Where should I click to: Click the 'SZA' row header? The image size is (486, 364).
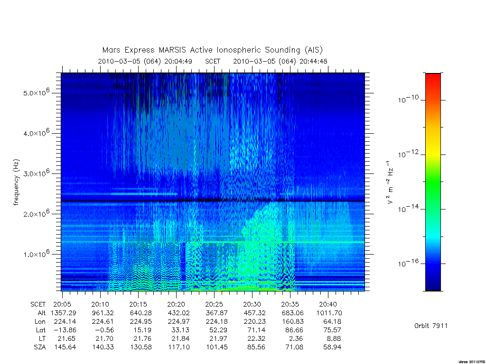point(40,347)
